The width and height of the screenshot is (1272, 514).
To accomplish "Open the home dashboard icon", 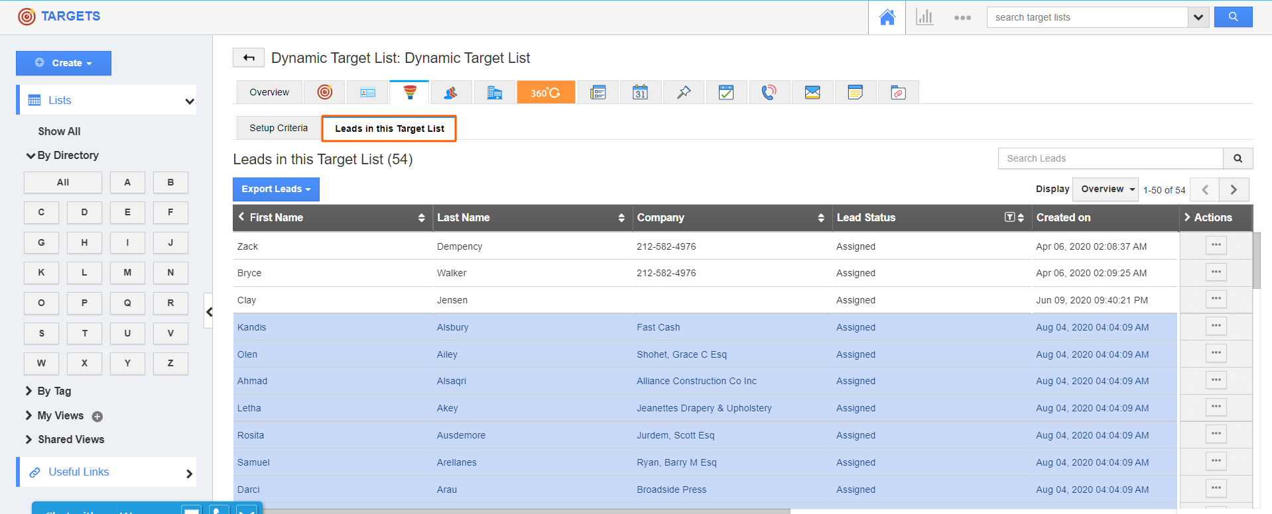I will tap(887, 18).
